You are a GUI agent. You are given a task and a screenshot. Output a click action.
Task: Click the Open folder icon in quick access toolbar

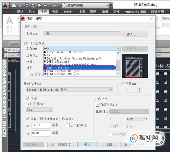(20, 6)
